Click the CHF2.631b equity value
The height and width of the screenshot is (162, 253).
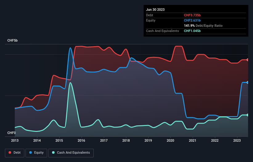point(192,20)
